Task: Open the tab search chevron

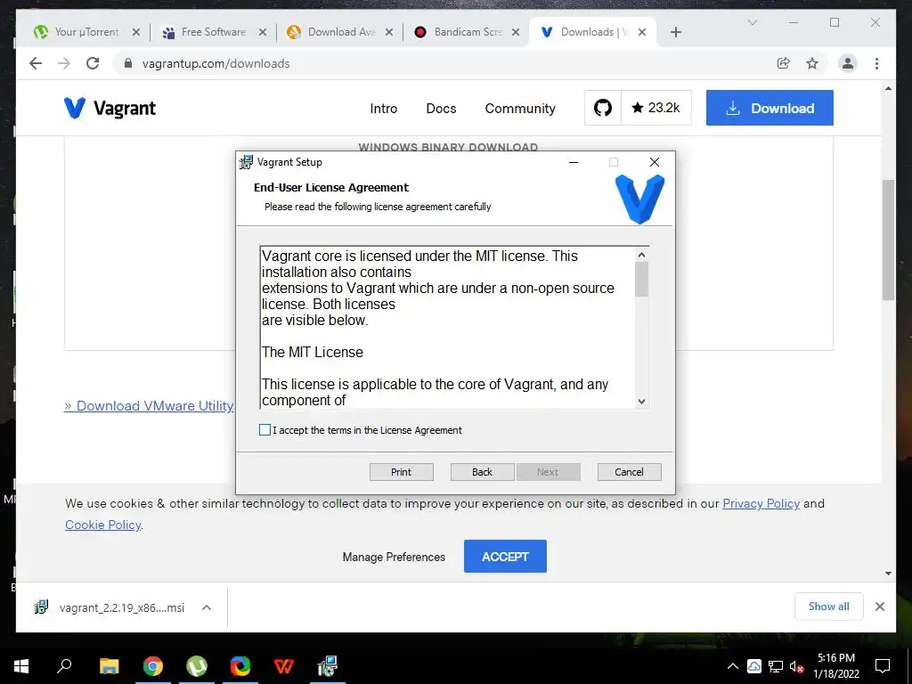Action: [752, 22]
